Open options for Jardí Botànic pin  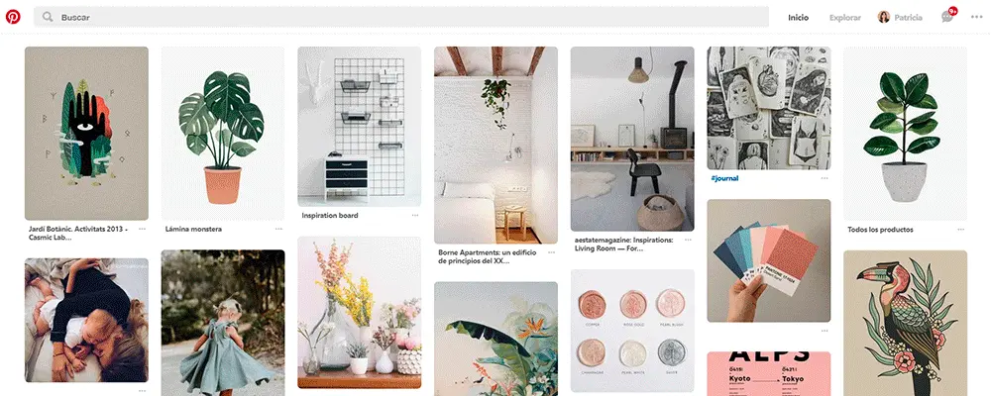point(142,230)
